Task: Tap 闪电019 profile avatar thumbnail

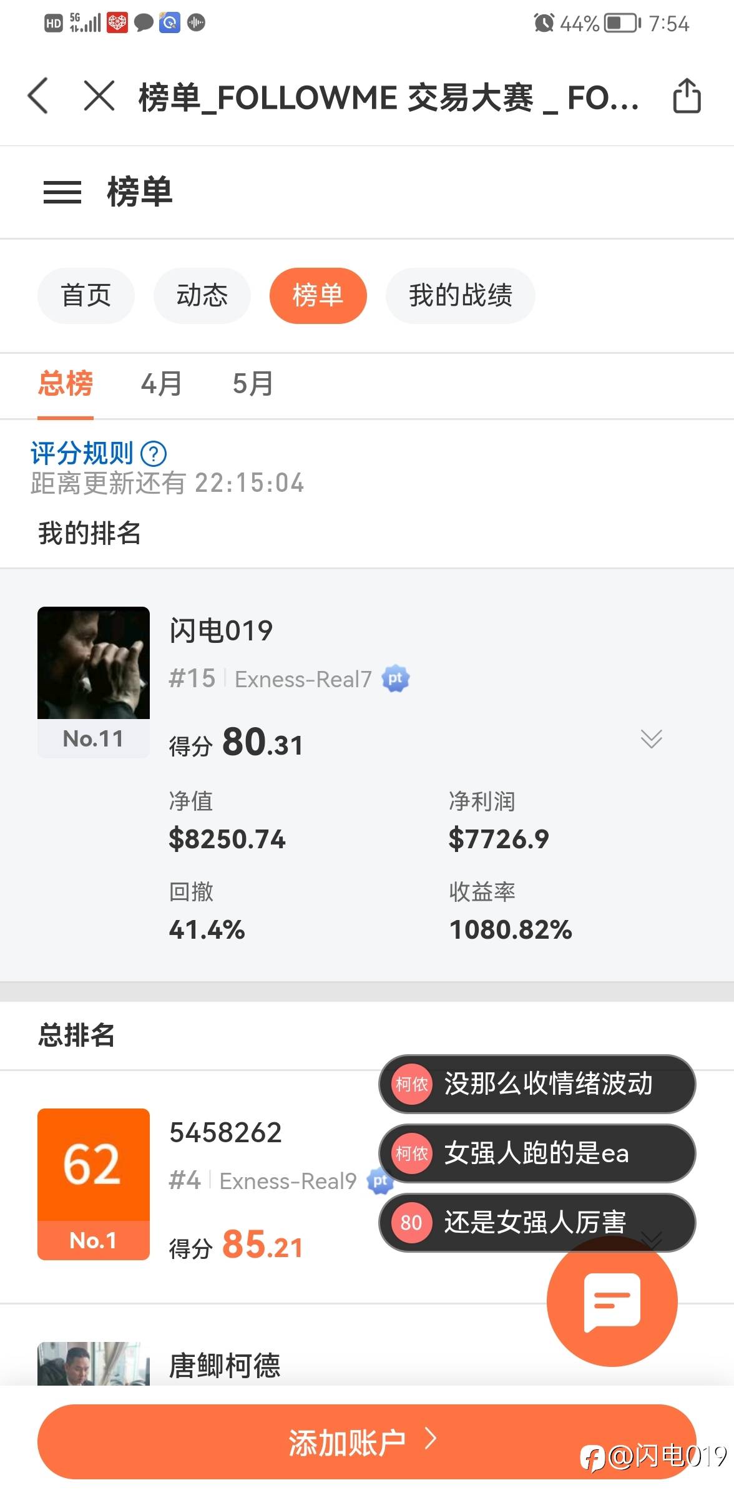Action: coord(94,663)
